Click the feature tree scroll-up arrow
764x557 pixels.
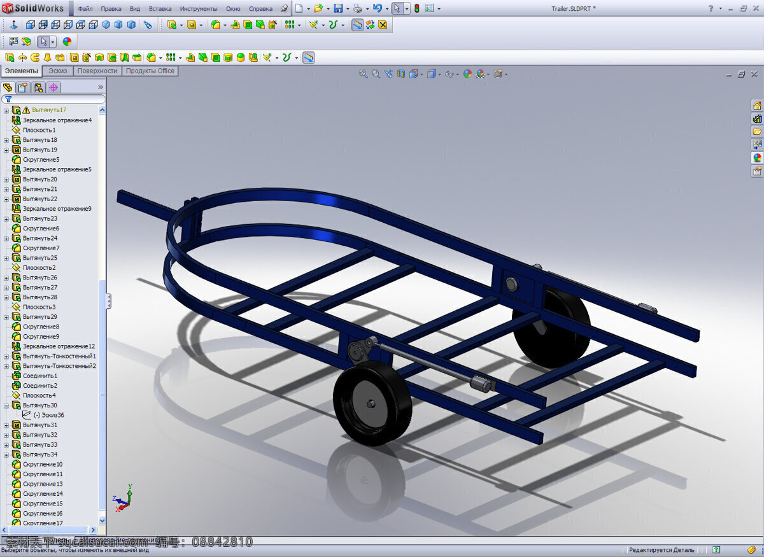pos(103,111)
